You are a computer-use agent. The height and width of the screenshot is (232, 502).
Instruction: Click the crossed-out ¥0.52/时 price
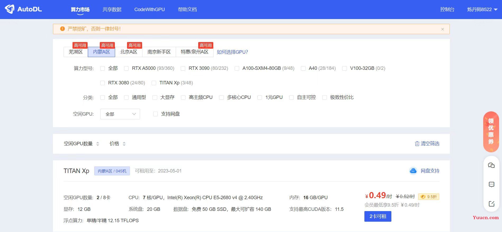click(x=405, y=197)
